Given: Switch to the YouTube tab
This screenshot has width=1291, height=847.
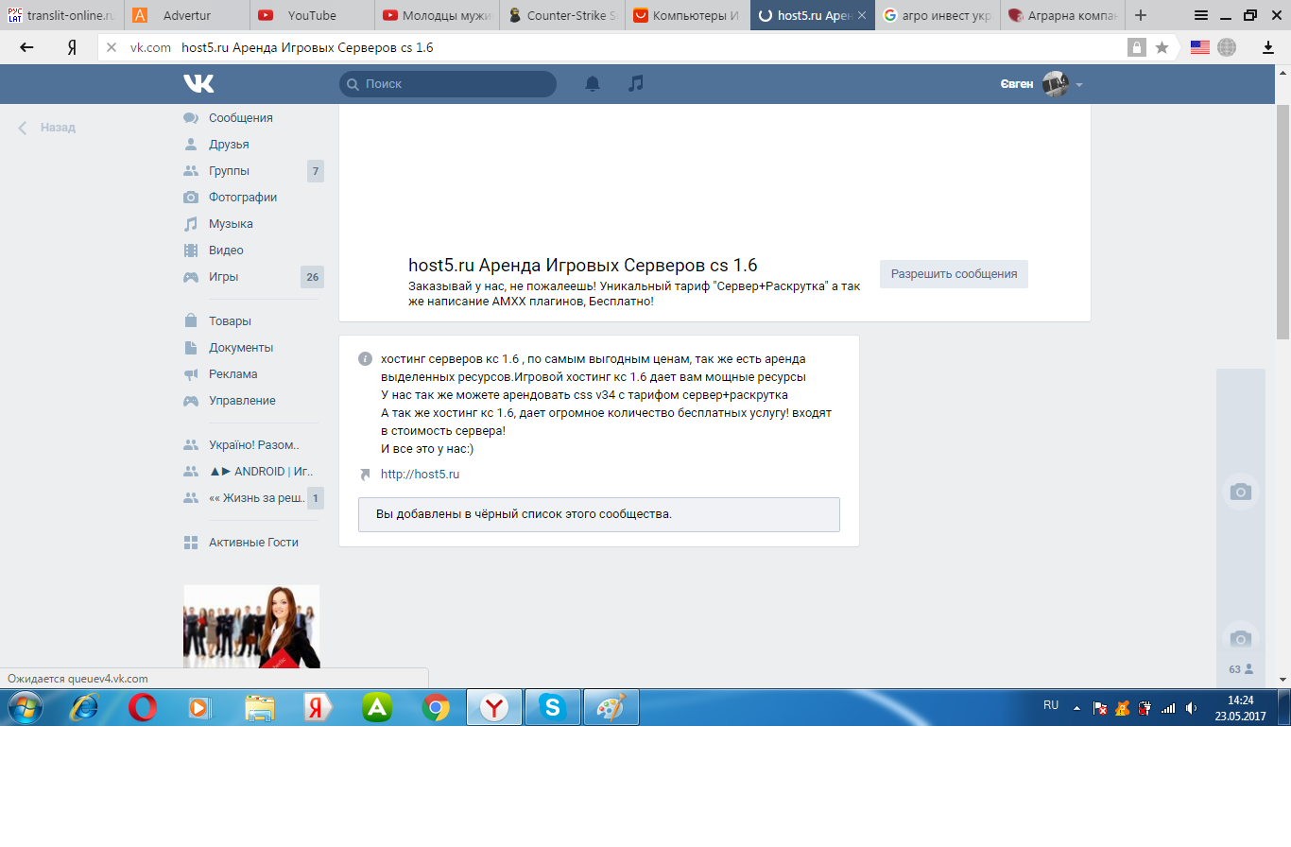Looking at the screenshot, I should coord(313,15).
